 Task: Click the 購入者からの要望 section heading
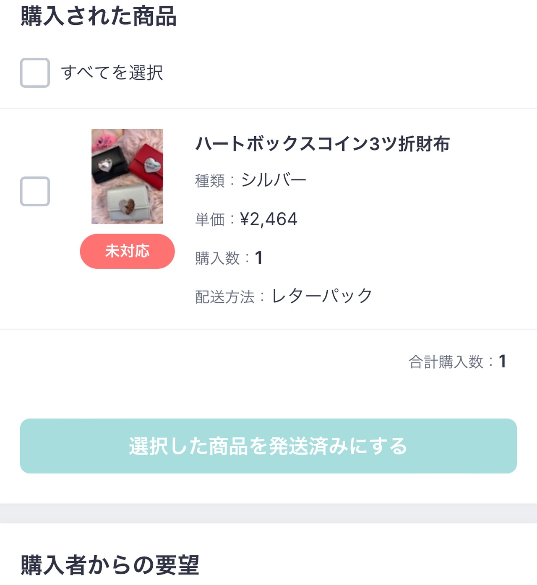coord(110,565)
